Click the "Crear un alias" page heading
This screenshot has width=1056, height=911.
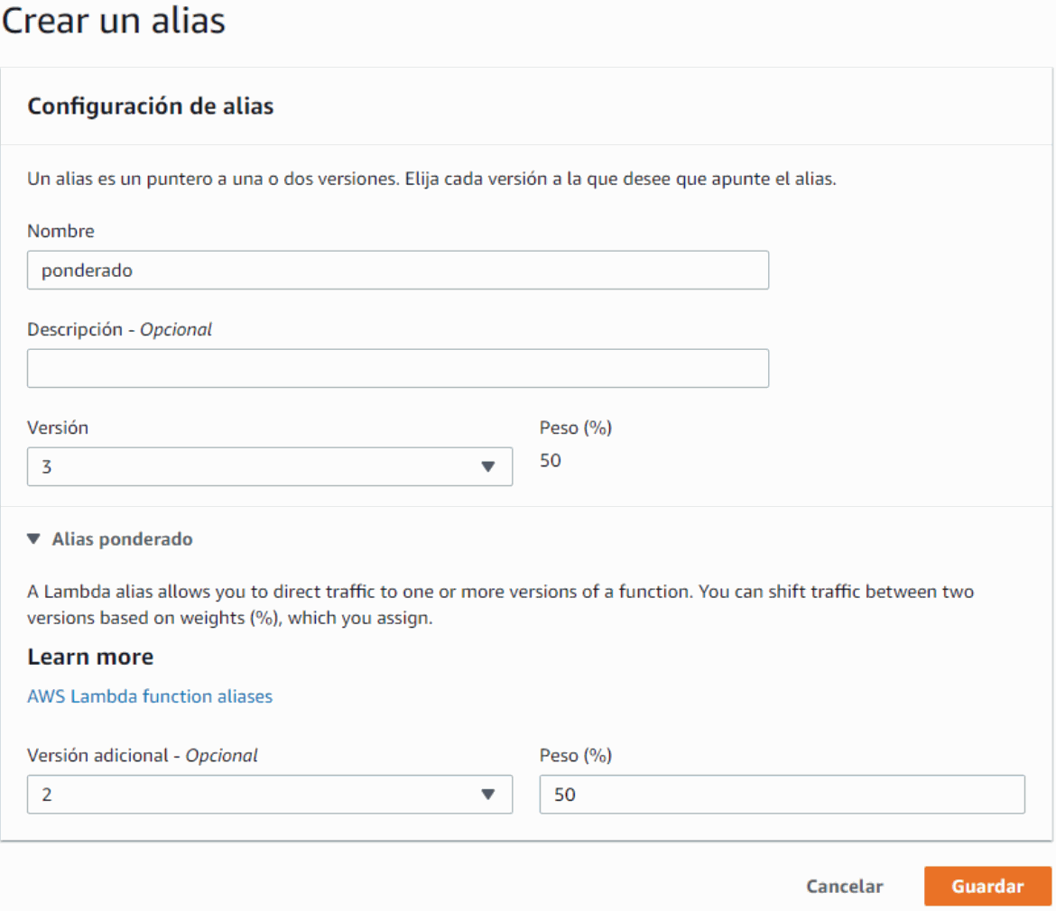[113, 22]
